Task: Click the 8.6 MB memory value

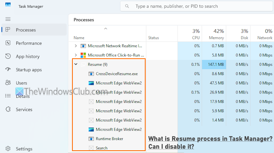Action: click(218, 74)
